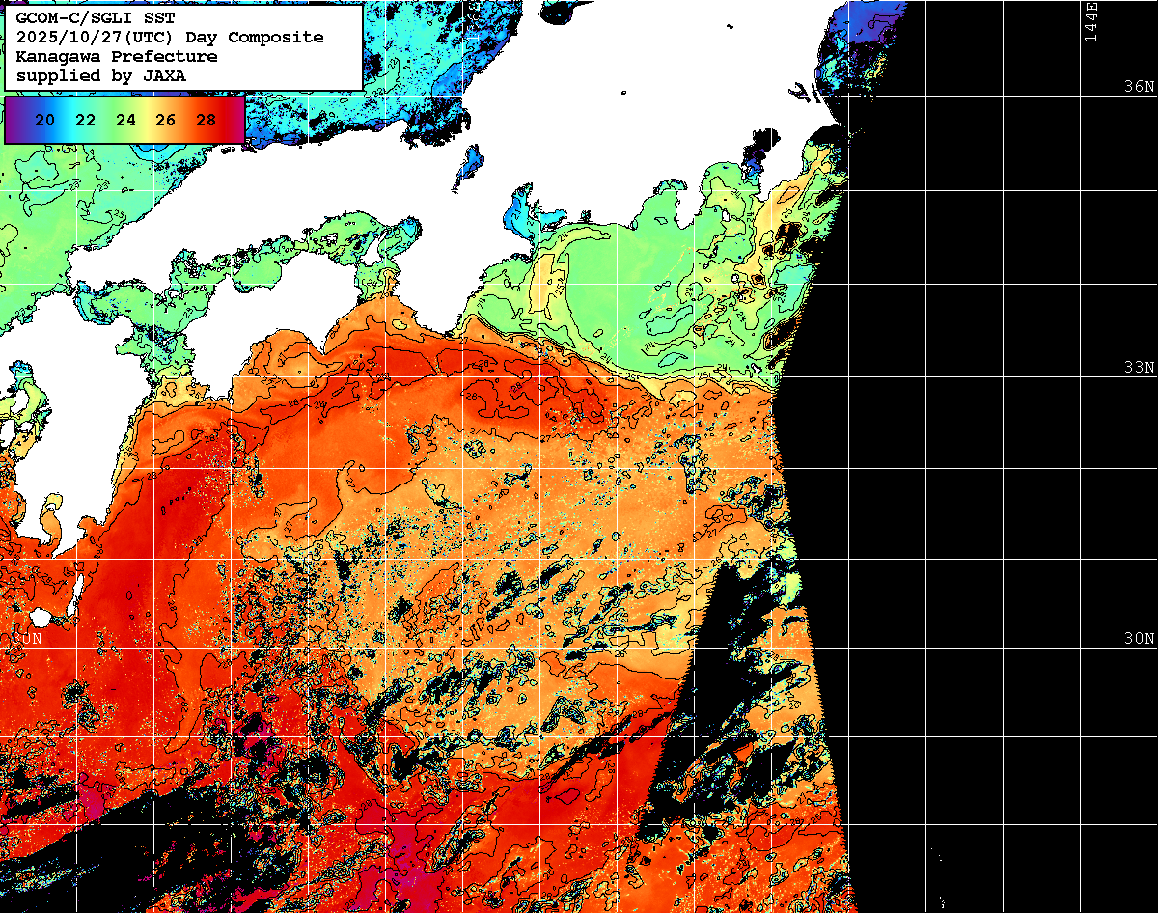Click the magenta right end of the color bar
Viewport: 1158px width, 913px height.
(x=235, y=120)
